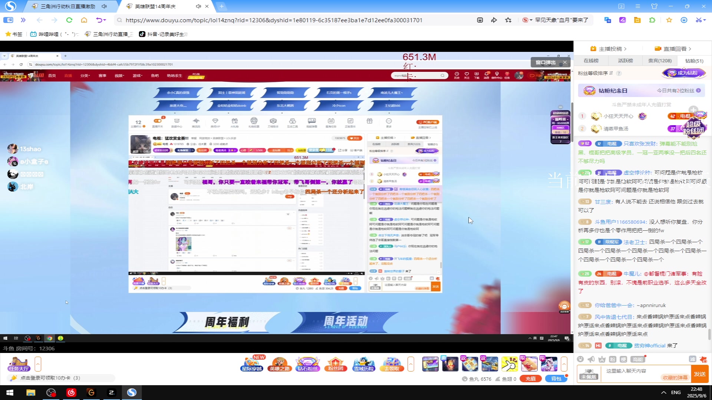Open the emoji picker in chat toolbar
The height and width of the screenshot is (400, 712).
click(x=580, y=359)
